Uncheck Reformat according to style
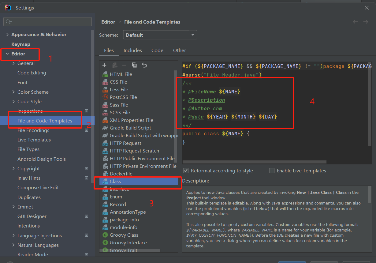 click(x=186, y=171)
